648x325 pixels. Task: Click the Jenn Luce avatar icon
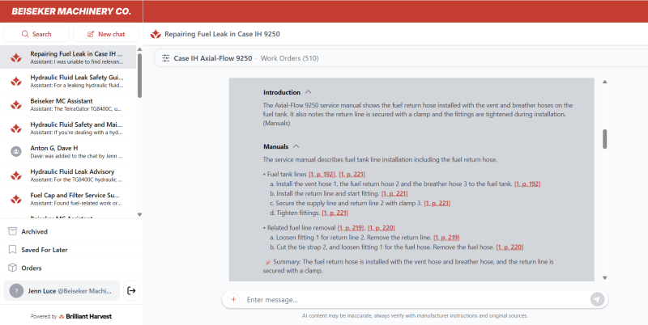click(16, 291)
